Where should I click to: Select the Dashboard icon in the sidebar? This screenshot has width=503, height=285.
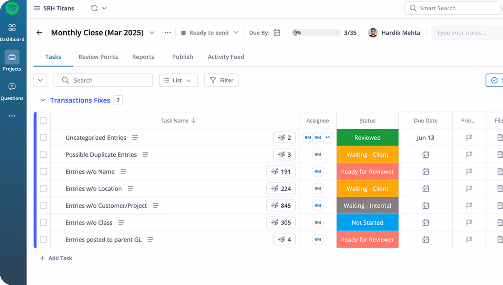(x=12, y=28)
